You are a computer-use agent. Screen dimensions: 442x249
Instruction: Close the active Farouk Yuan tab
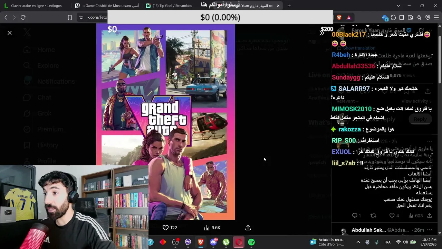pos(278,6)
